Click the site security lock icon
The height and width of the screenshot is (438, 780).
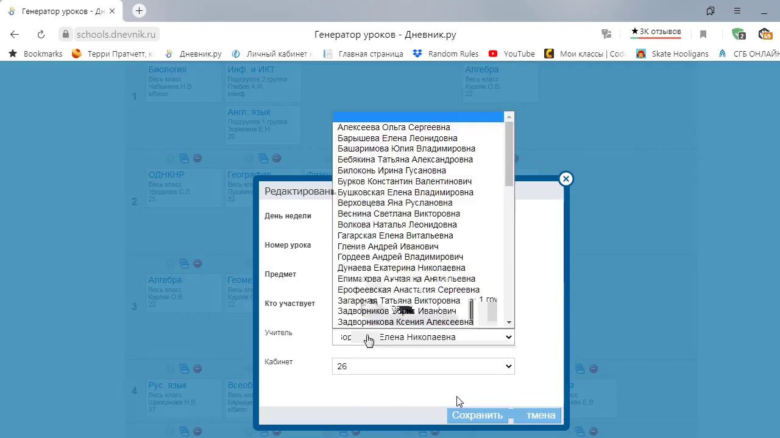coord(66,35)
